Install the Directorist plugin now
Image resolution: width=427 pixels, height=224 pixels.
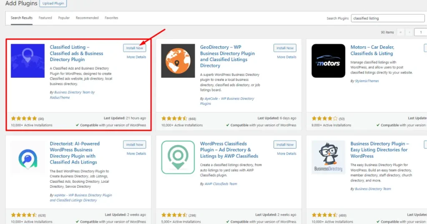[135, 144]
